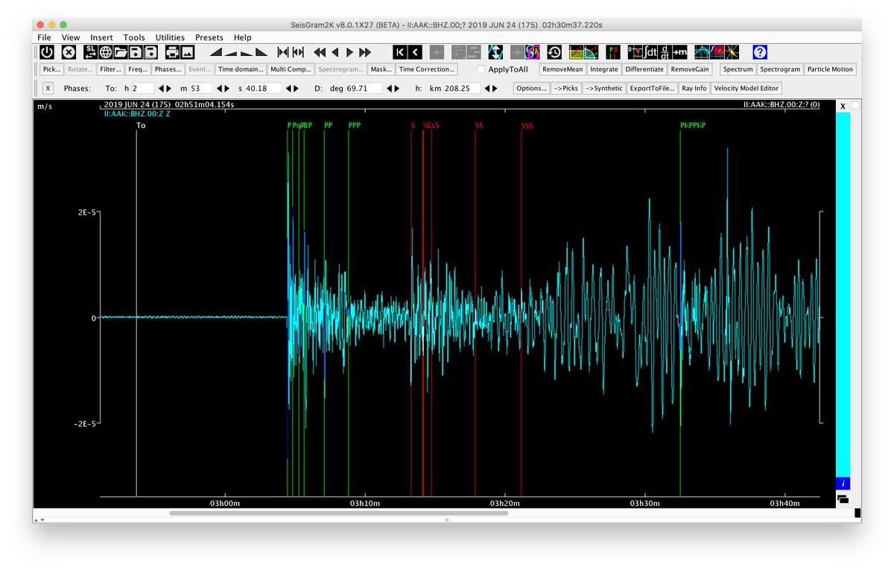Select the PkPPKP phase marker
This screenshot has height=570, width=894.
(x=693, y=125)
